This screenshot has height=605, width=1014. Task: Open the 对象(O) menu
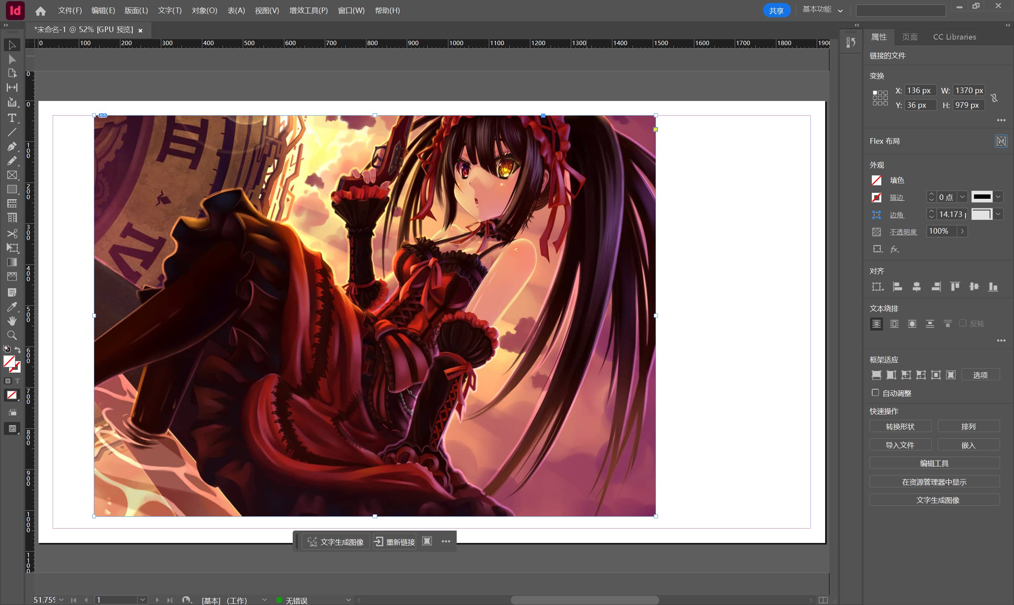pyautogui.click(x=204, y=11)
